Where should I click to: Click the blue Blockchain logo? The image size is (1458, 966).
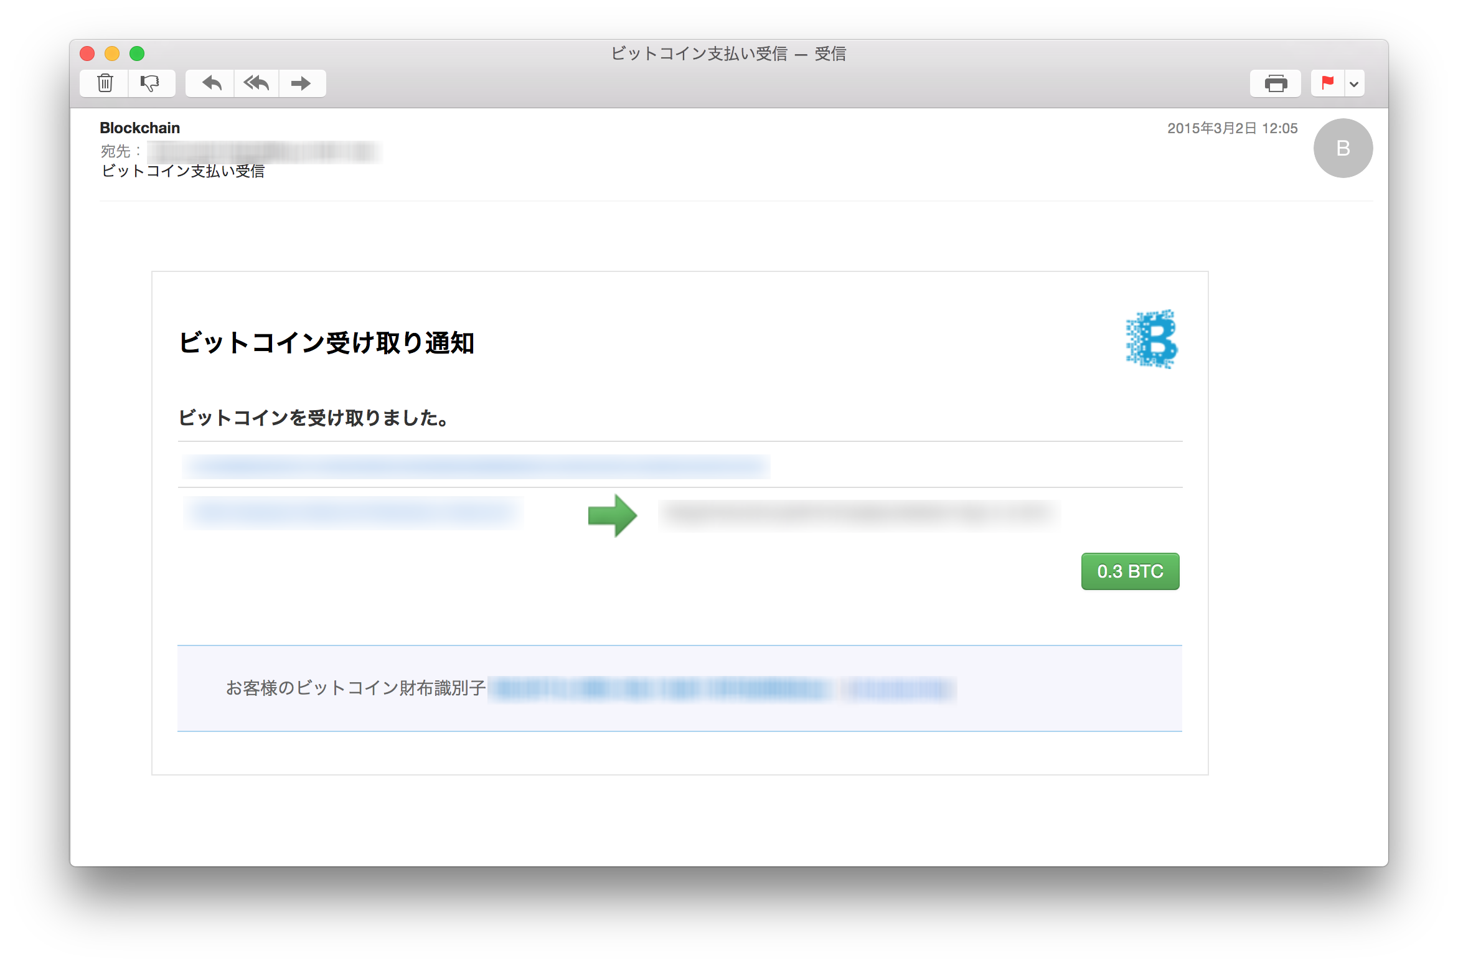pyautogui.click(x=1151, y=339)
